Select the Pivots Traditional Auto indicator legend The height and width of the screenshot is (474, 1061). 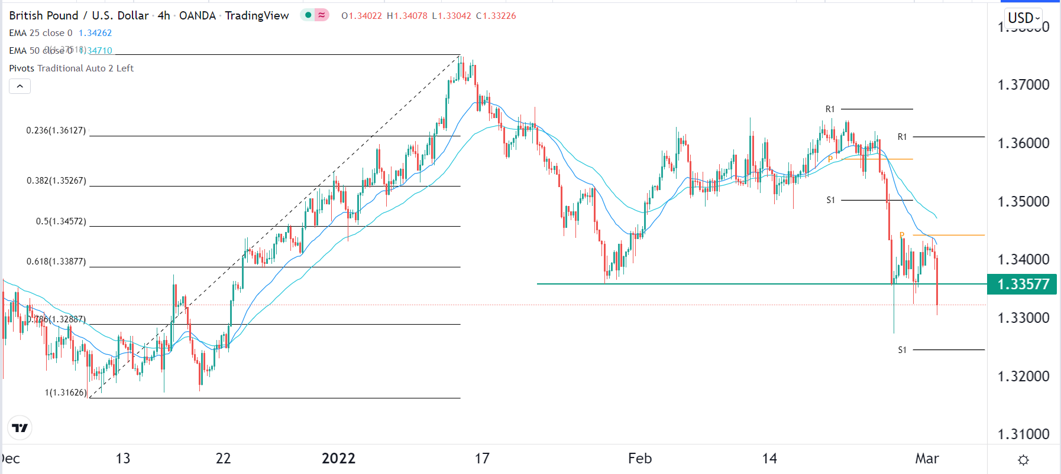pos(71,68)
